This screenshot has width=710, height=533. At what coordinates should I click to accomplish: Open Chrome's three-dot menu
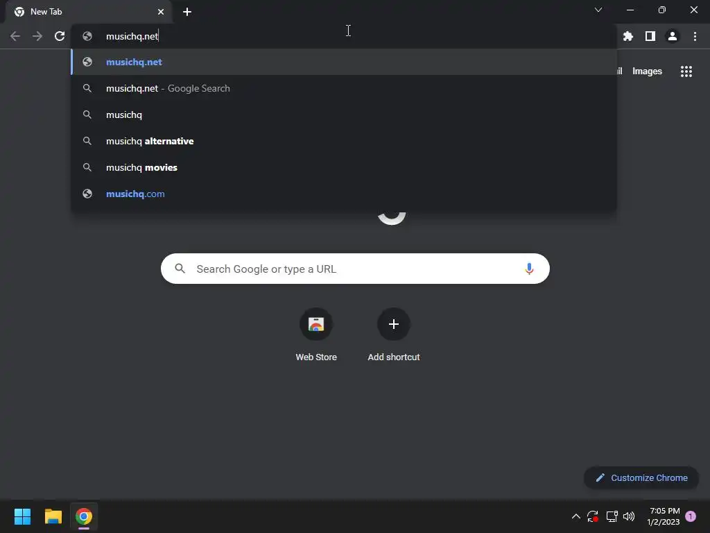point(695,36)
